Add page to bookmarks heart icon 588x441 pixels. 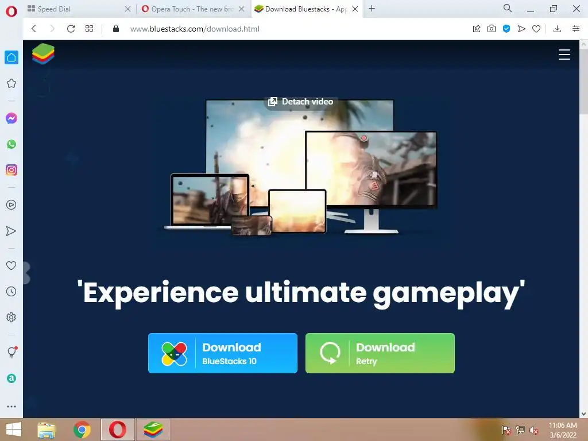point(536,29)
